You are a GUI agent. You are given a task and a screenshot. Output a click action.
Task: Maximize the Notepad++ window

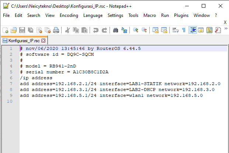click(x=204, y=6)
